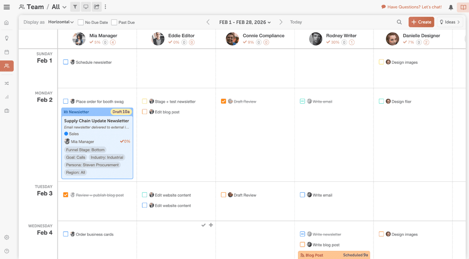The width and height of the screenshot is (469, 259).
Task: Open the bar chart reports sidebar icon
Action: click(x=7, y=97)
